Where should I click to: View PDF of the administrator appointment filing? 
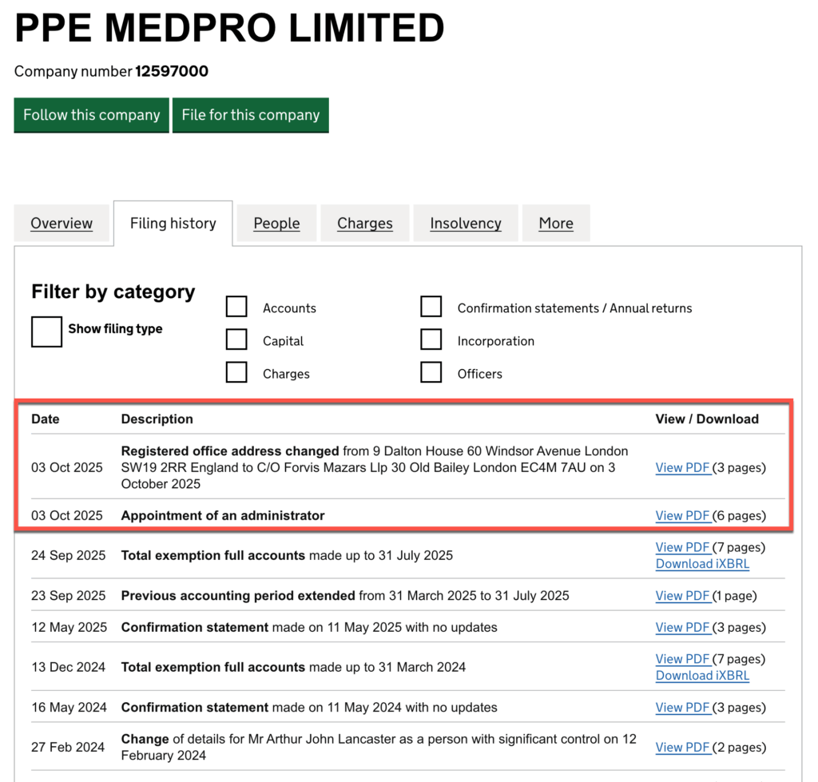click(683, 515)
